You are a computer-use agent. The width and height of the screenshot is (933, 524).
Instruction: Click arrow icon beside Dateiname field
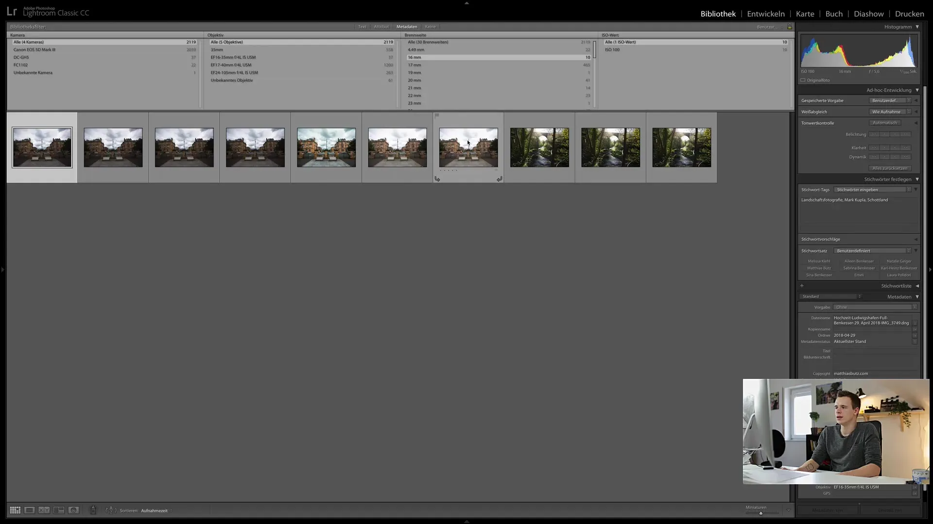click(915, 323)
